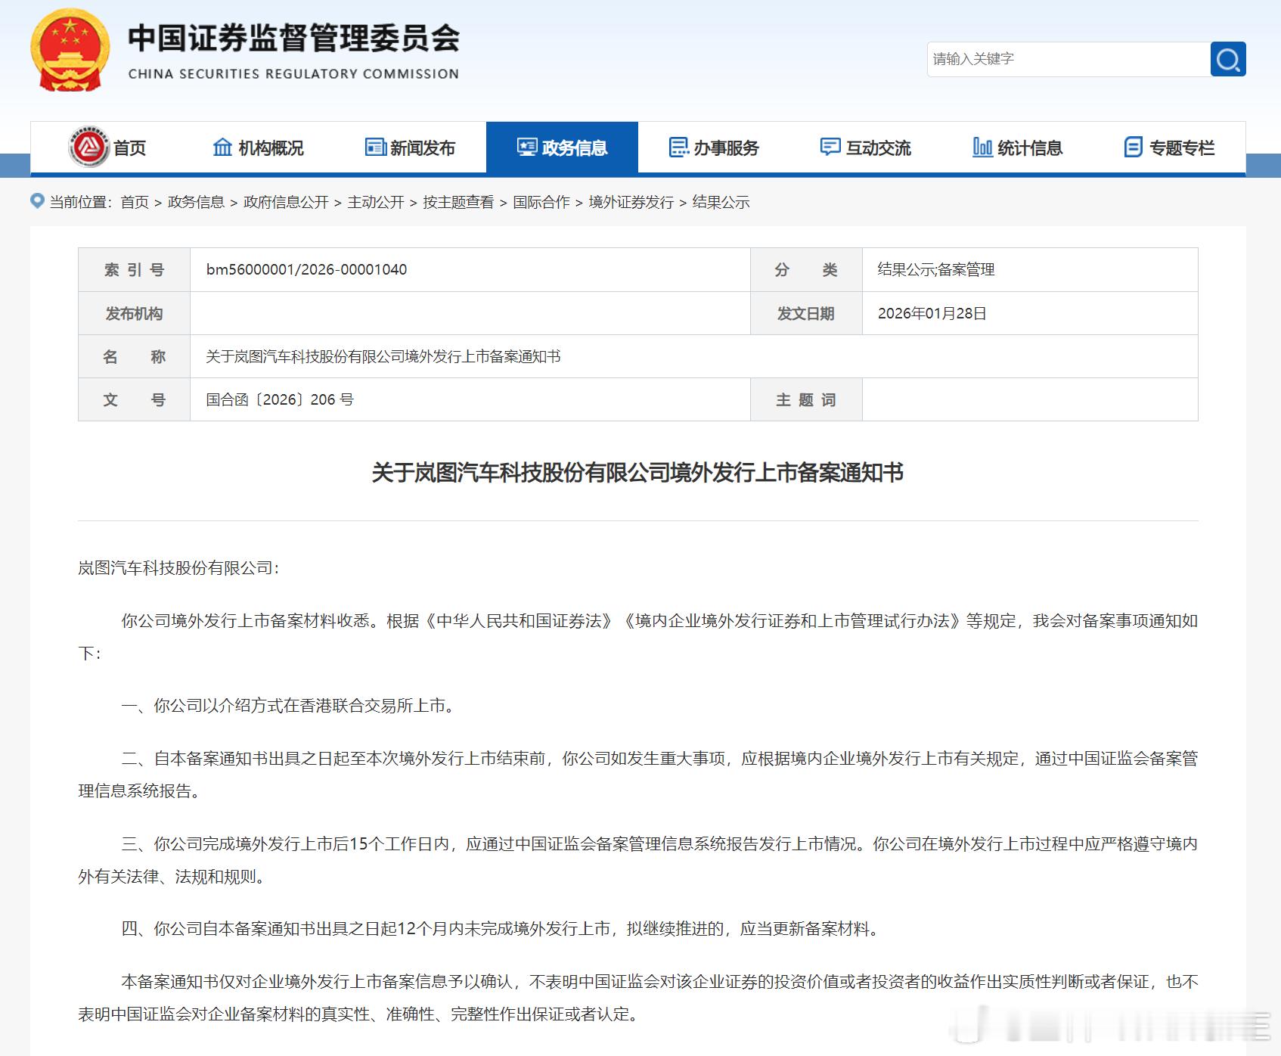
Task: Open the 政务信息 navigation tab
Action: click(x=562, y=148)
